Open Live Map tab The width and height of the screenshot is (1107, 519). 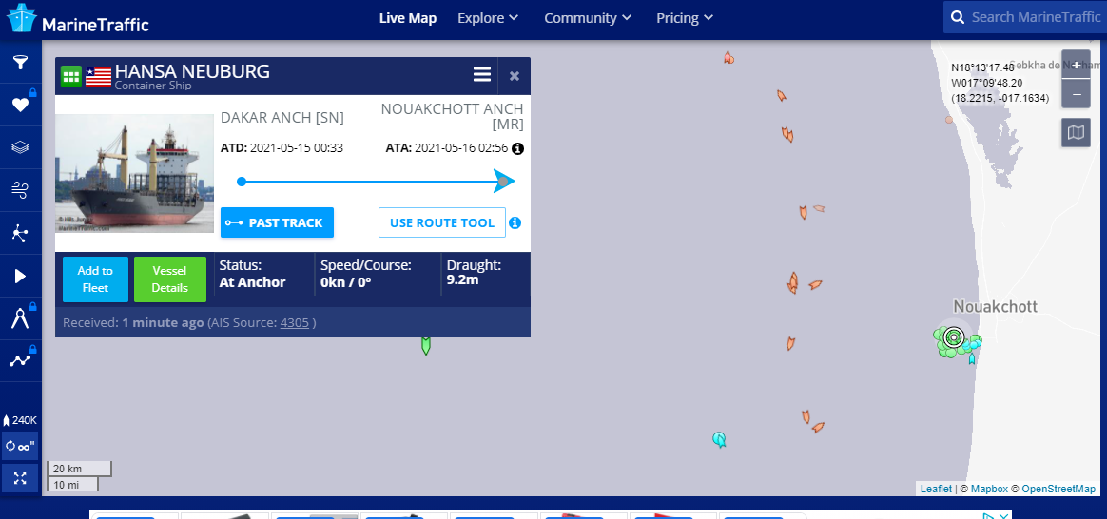407,18
